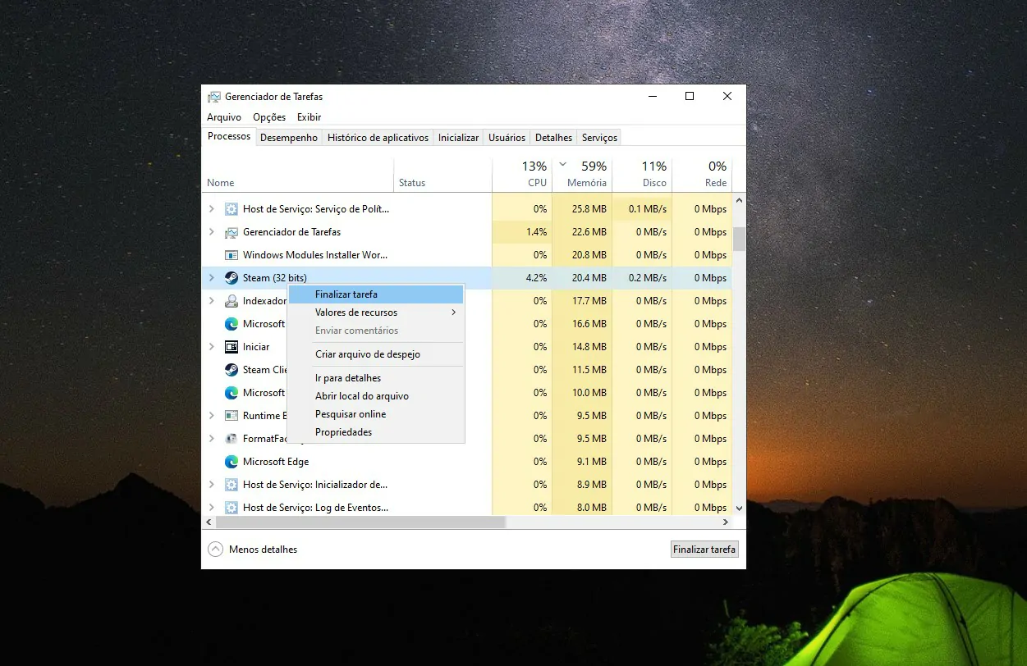1027x666 pixels.
Task: Click the Edge icon on the 9.1 MB row
Action: (x=232, y=462)
